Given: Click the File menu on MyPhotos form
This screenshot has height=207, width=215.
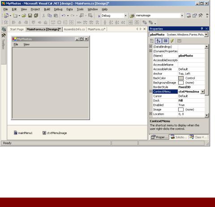Looking at the screenshot, I should 16,44.
